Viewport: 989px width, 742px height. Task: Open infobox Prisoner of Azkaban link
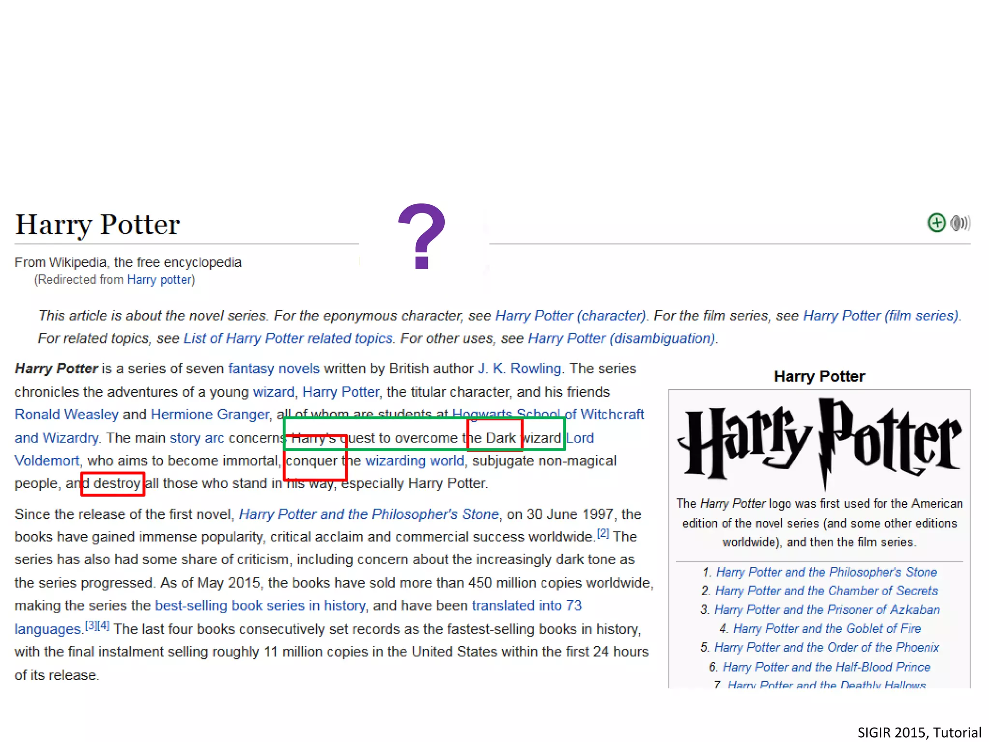tap(826, 610)
